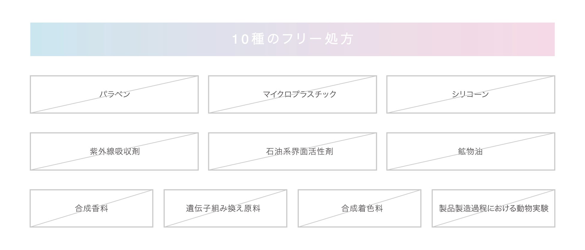
Task: Click the 処方 characters in the header
Action: point(339,39)
